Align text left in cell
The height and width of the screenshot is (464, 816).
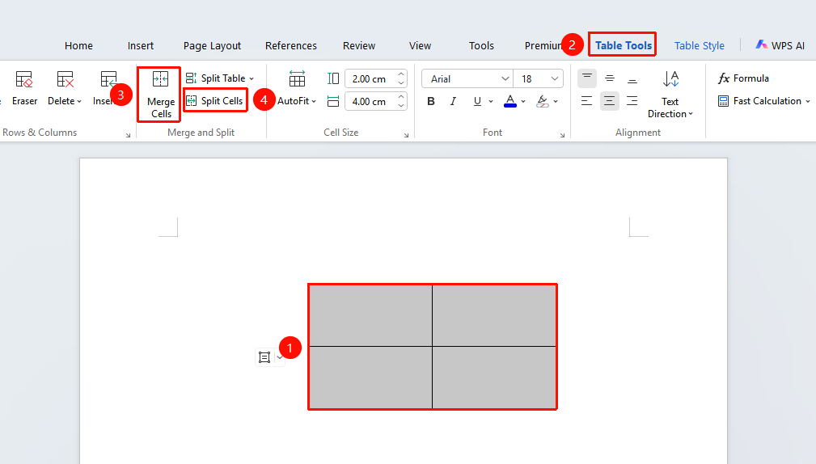click(x=587, y=101)
